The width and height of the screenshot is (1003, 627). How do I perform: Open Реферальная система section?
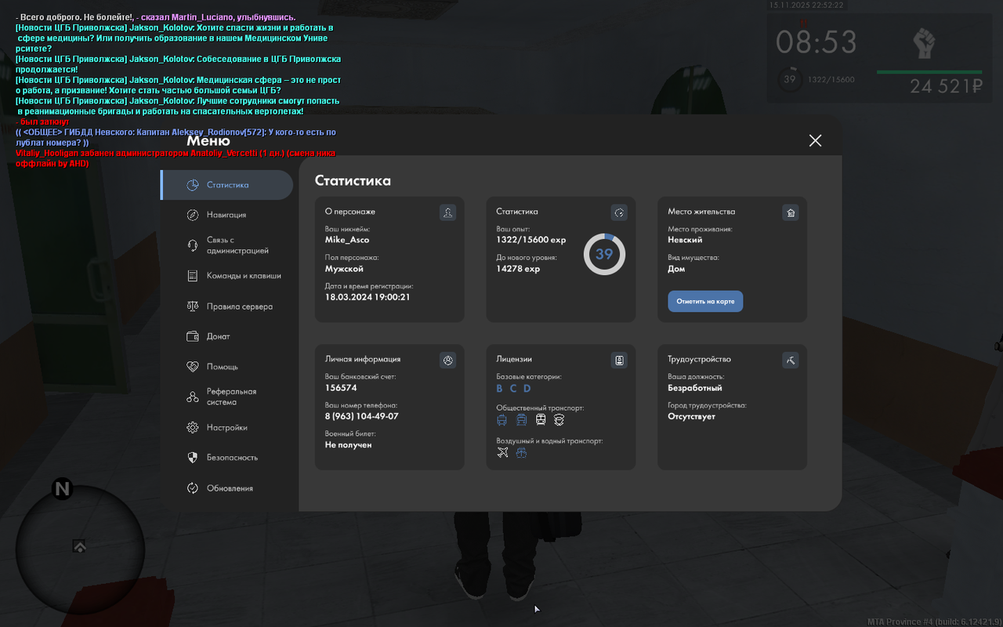point(232,397)
